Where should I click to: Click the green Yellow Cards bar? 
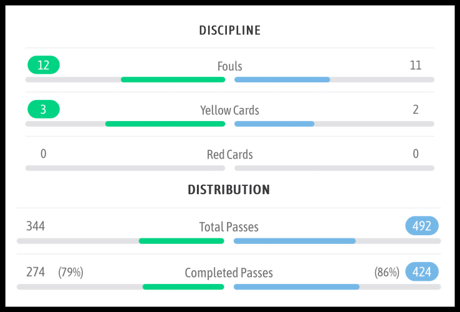tap(165, 124)
